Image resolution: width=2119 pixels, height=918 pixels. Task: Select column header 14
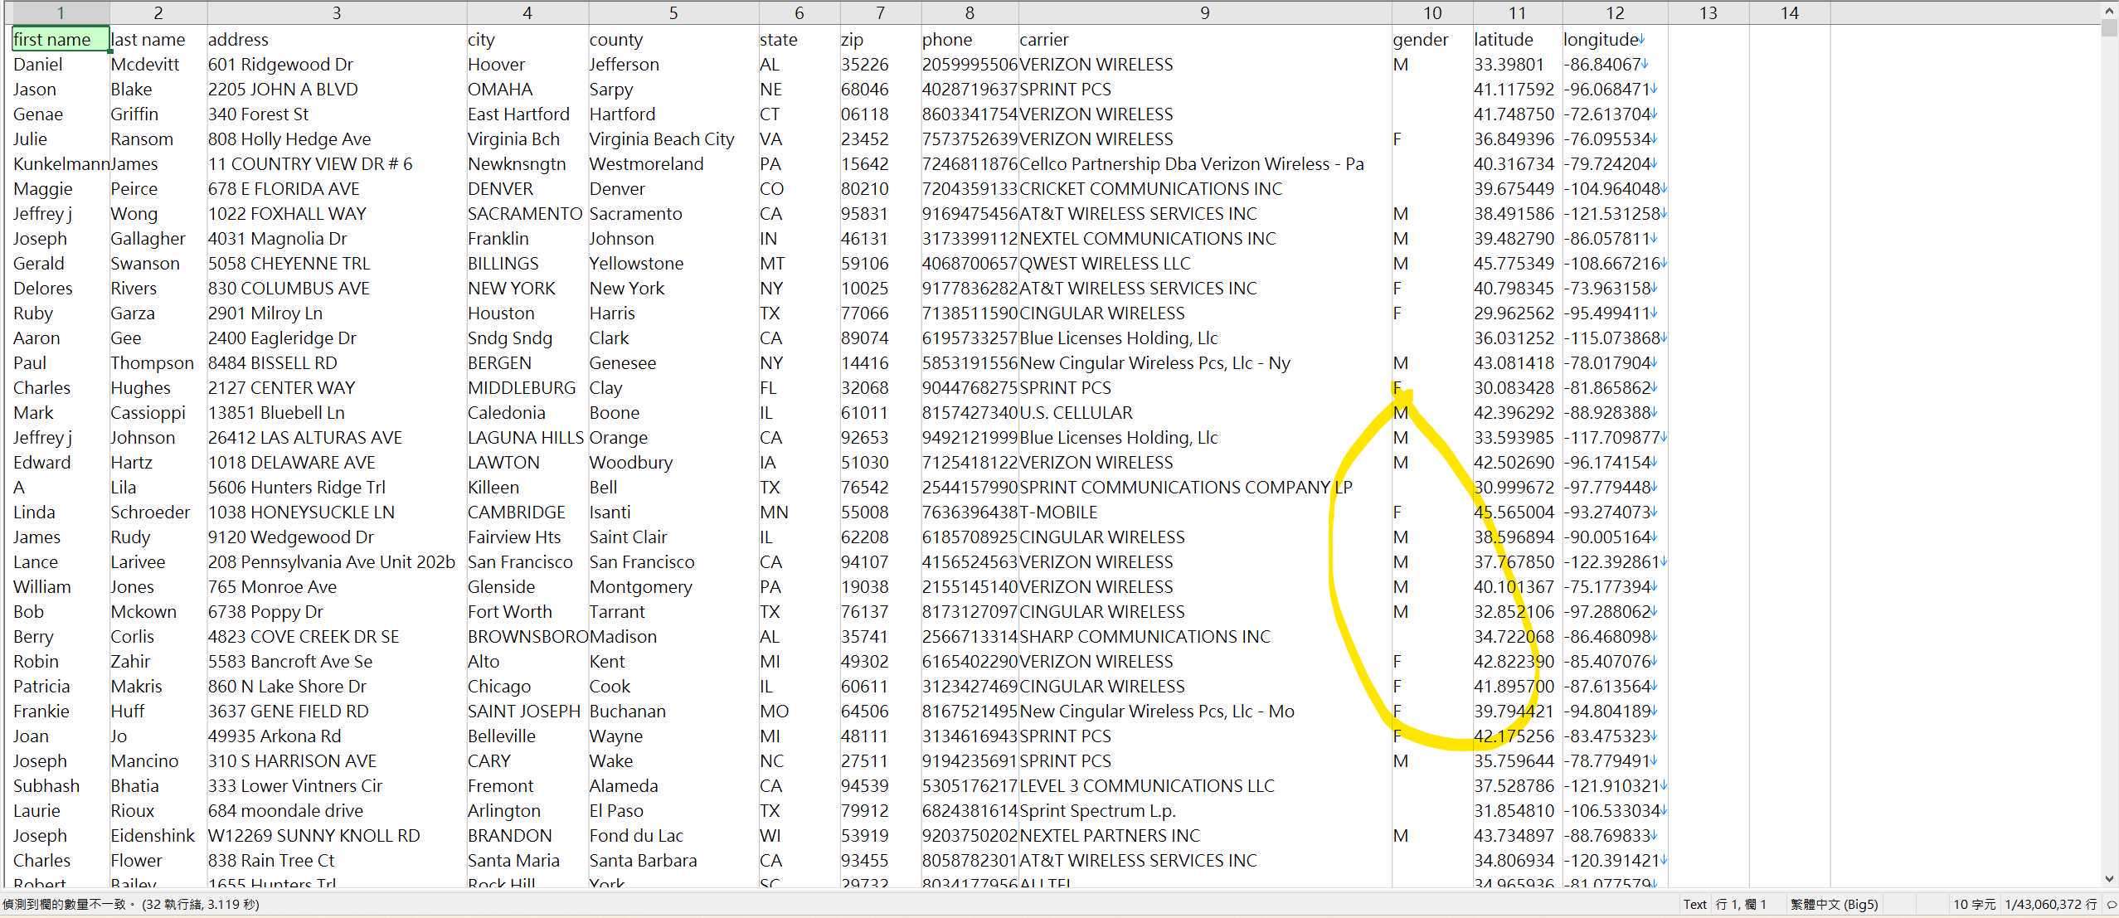[1790, 12]
